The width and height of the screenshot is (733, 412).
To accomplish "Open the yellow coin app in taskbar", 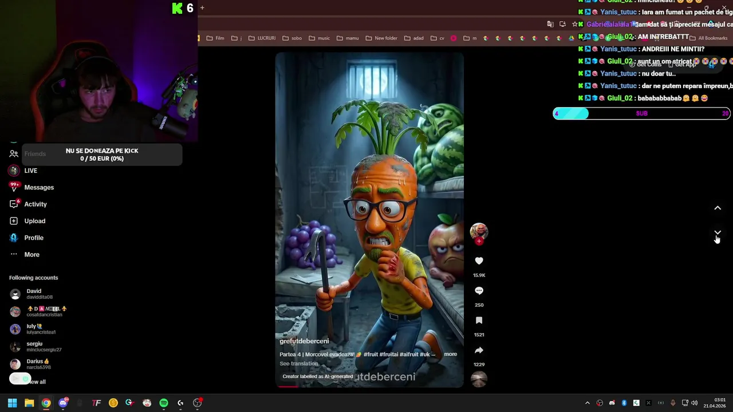I will (113, 403).
